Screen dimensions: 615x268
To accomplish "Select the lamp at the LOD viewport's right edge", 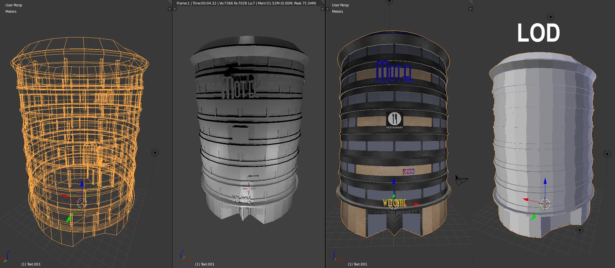I will tap(607, 154).
